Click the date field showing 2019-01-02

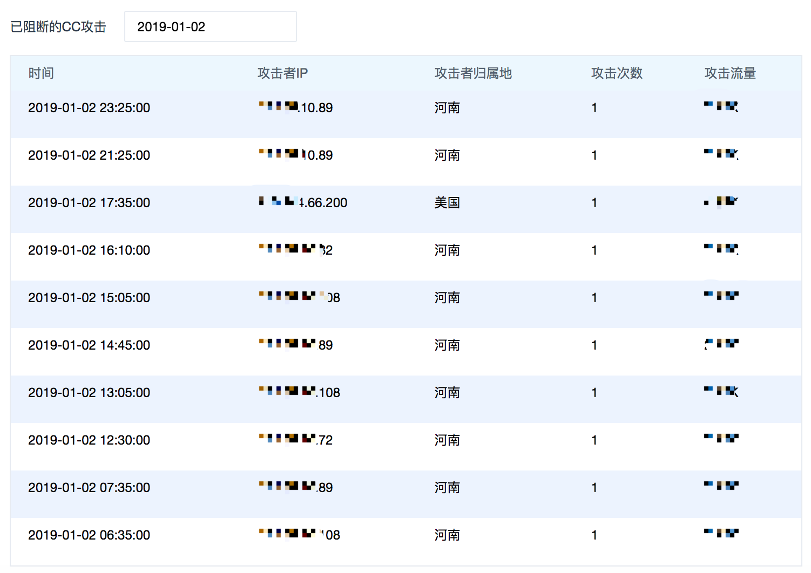(x=210, y=27)
